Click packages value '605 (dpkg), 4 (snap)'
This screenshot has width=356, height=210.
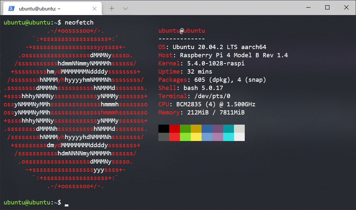pos(230,80)
